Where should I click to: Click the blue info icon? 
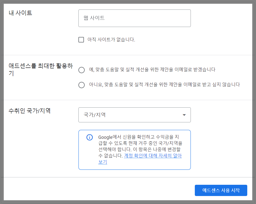(89, 137)
